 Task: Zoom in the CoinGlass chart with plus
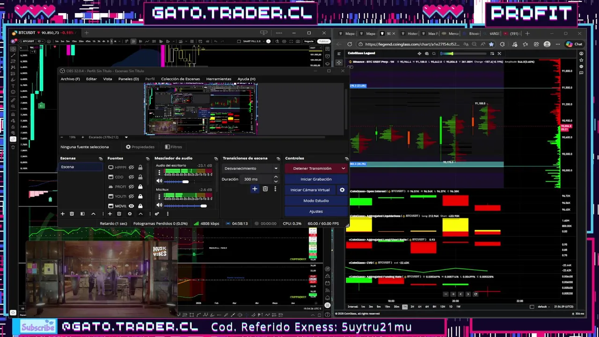453,294
